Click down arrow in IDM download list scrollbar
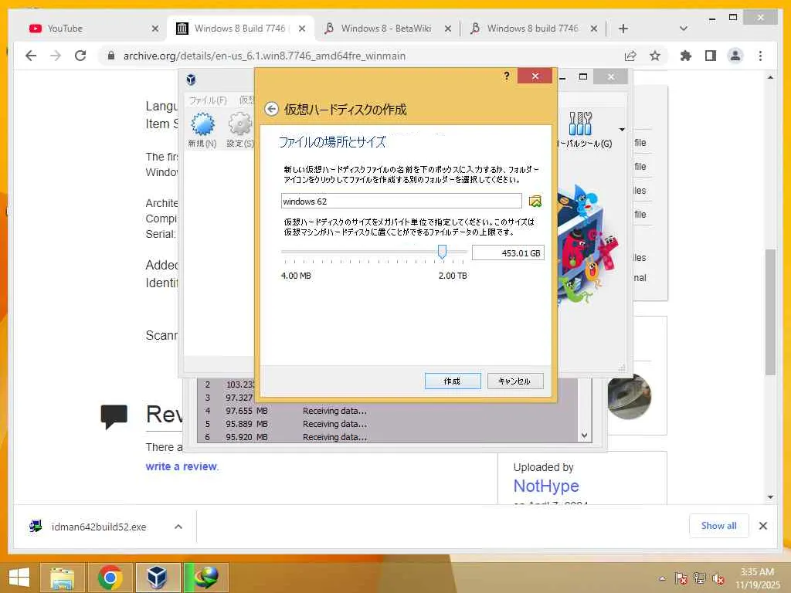 pos(584,435)
